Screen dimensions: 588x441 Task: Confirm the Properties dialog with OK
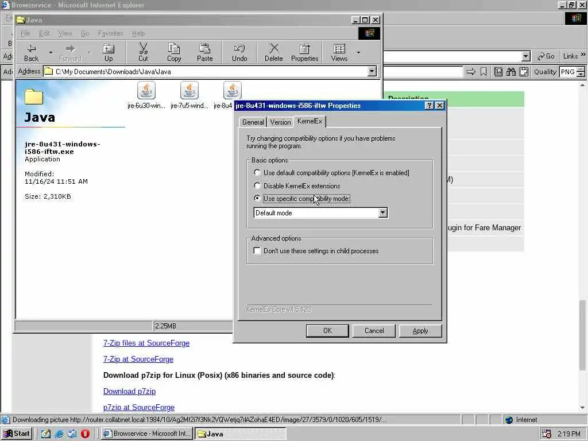click(327, 331)
